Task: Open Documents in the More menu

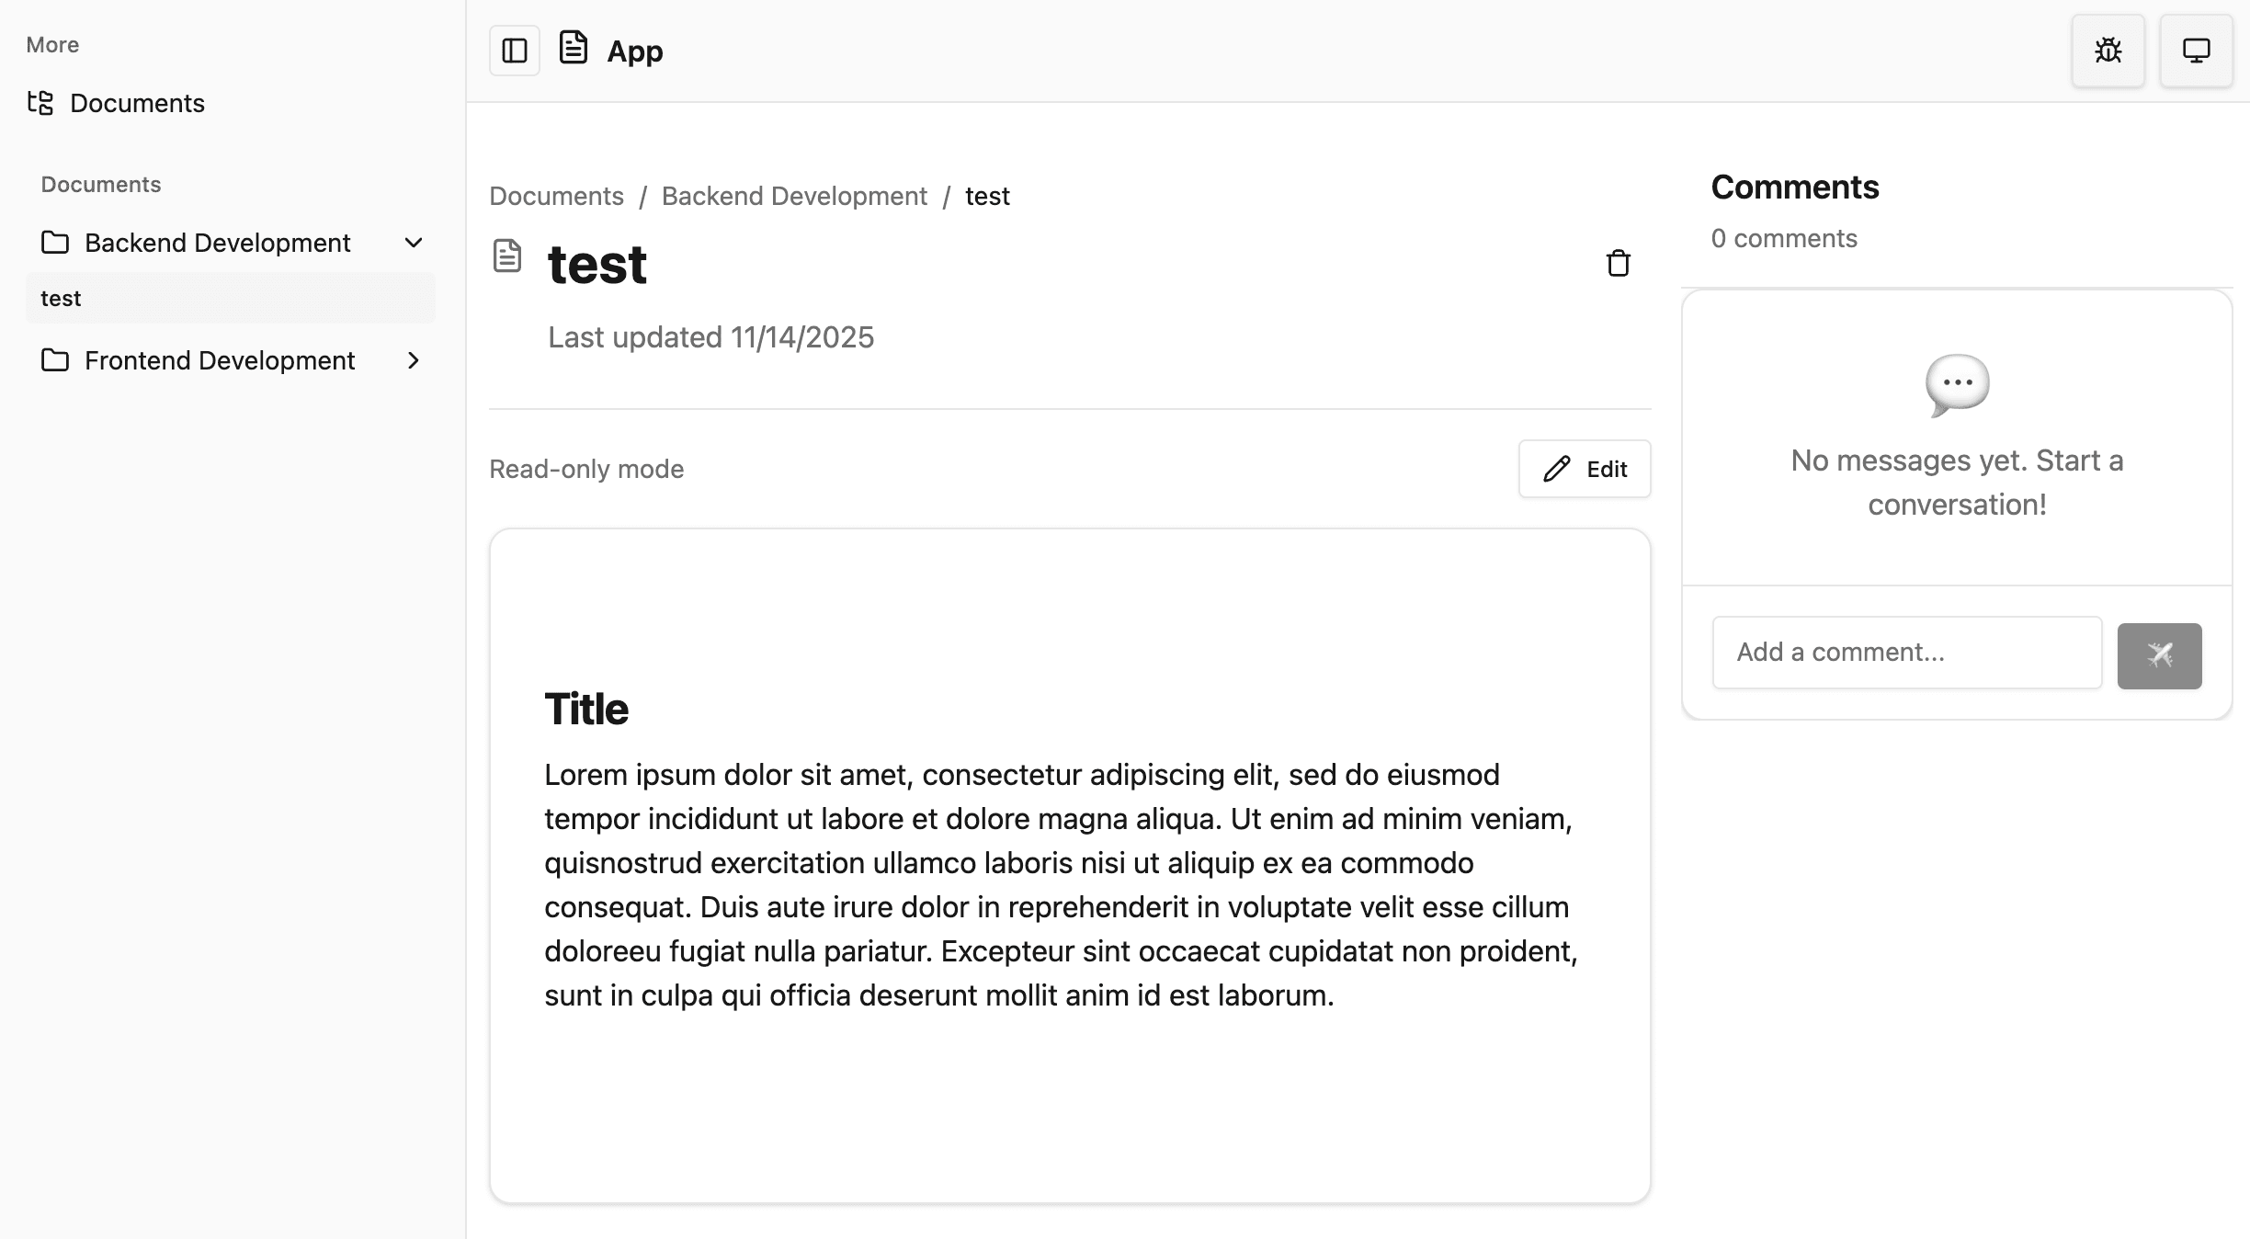Action: [x=137, y=103]
